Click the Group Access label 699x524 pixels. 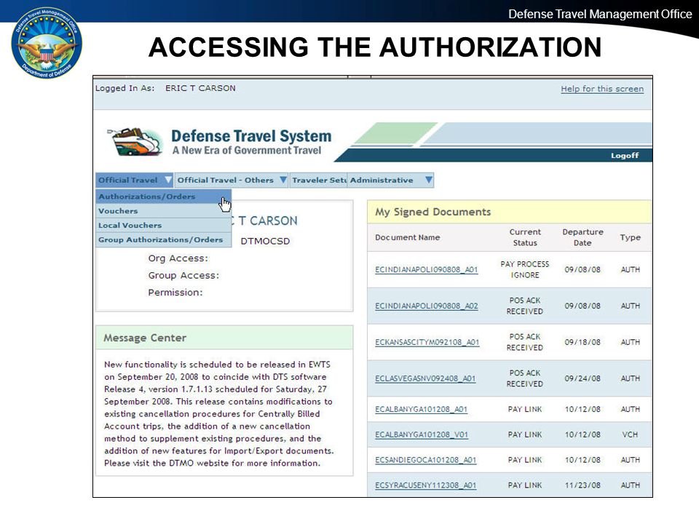pos(183,275)
